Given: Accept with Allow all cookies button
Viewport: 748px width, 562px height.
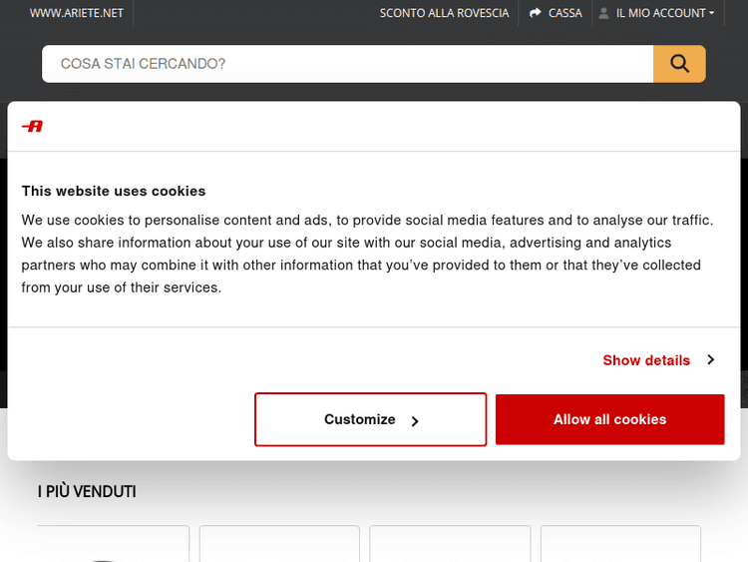Looking at the screenshot, I should [x=609, y=419].
